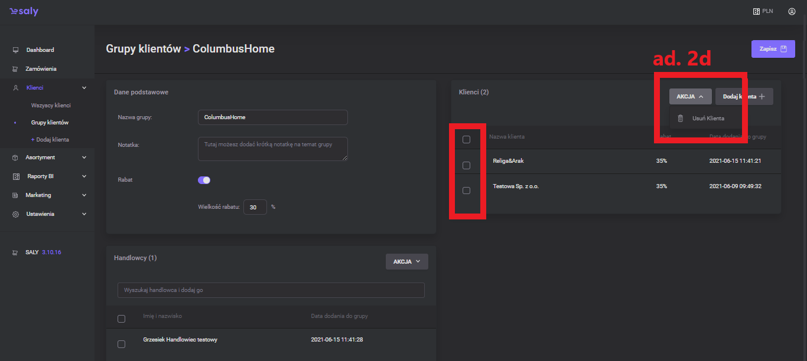Click the Dashboard monitor icon in sidebar
The height and width of the screenshot is (361, 807).
point(16,50)
